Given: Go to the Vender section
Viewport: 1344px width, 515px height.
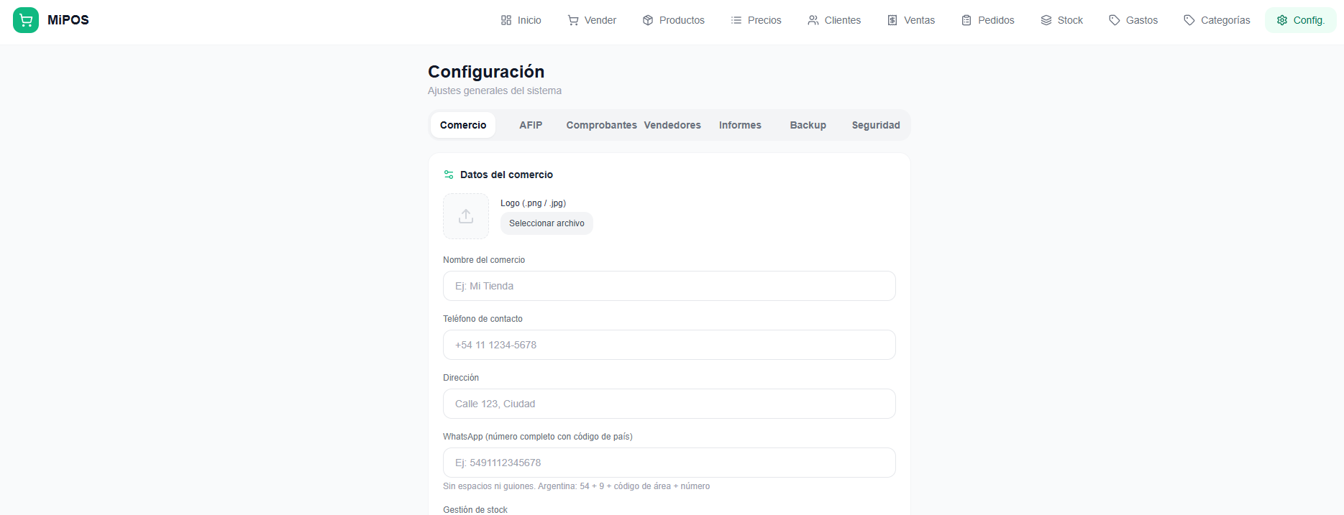Looking at the screenshot, I should click(x=592, y=20).
